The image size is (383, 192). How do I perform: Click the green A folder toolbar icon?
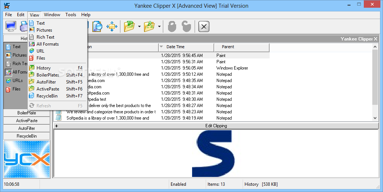[149, 26]
